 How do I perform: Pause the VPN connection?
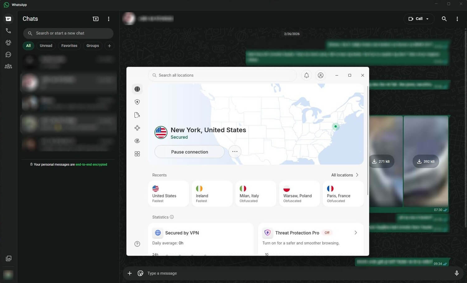190,152
